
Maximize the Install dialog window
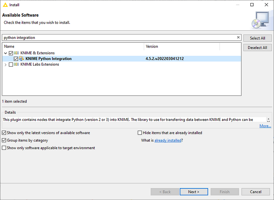(252, 5)
